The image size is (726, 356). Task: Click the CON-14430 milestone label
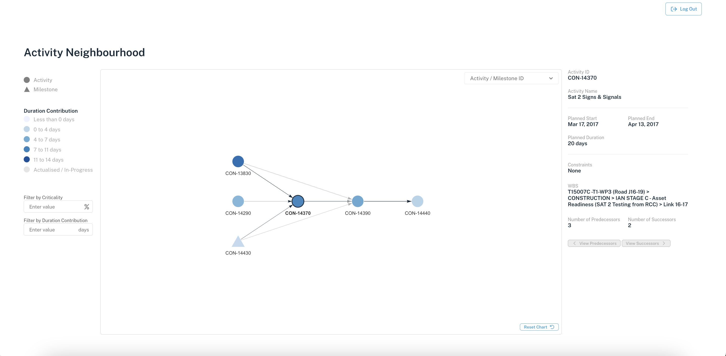pos(238,253)
